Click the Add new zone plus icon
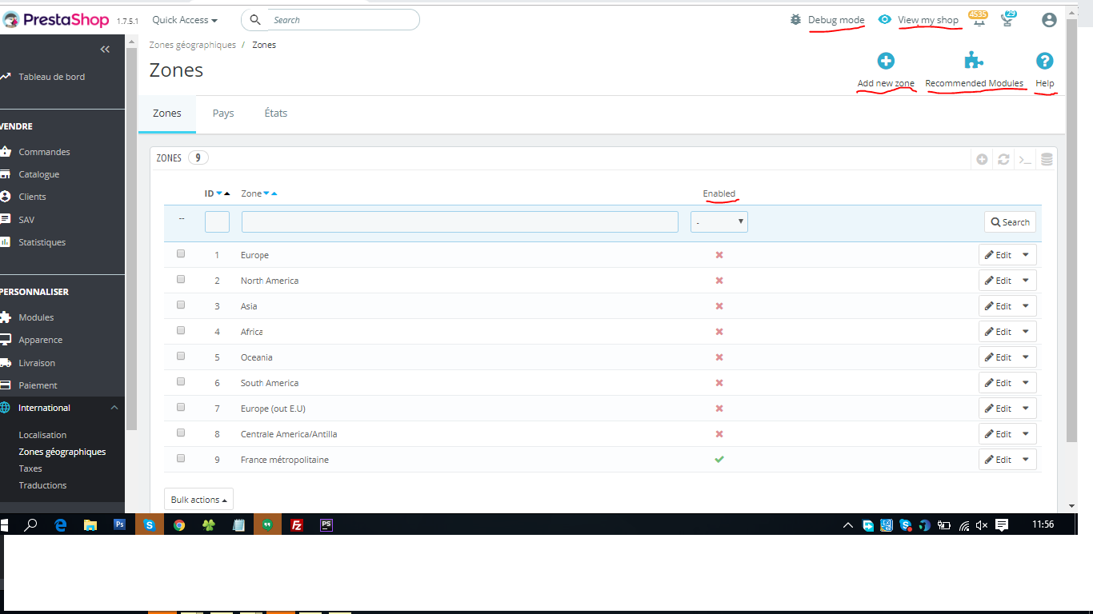 (886, 61)
